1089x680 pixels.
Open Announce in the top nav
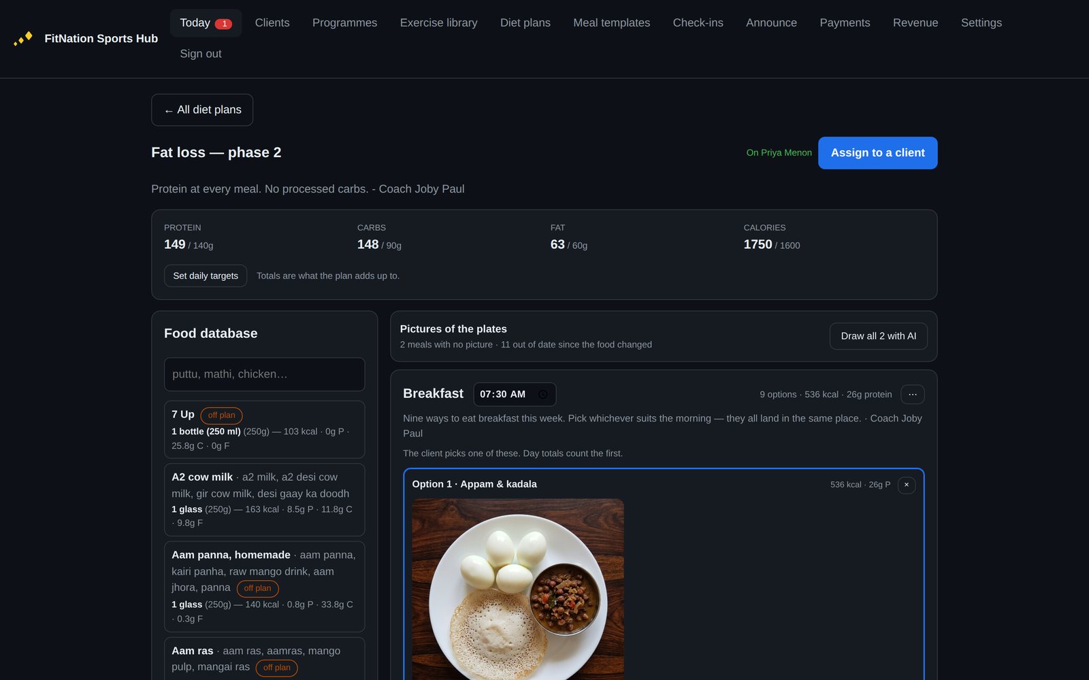pyautogui.click(x=771, y=23)
